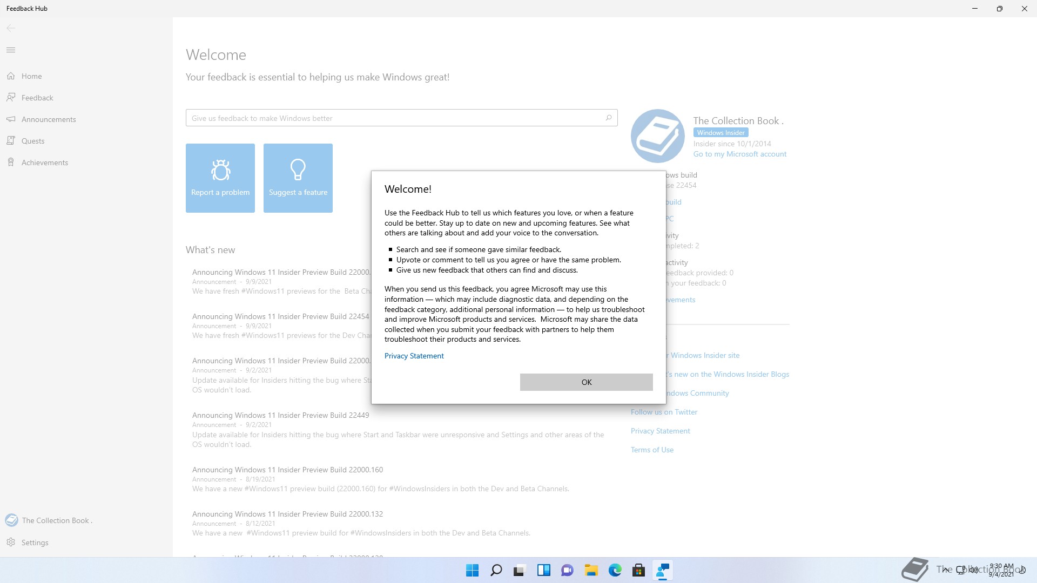The width and height of the screenshot is (1037, 583).
Task: Open Announcements in the sidebar
Action: pos(49,119)
